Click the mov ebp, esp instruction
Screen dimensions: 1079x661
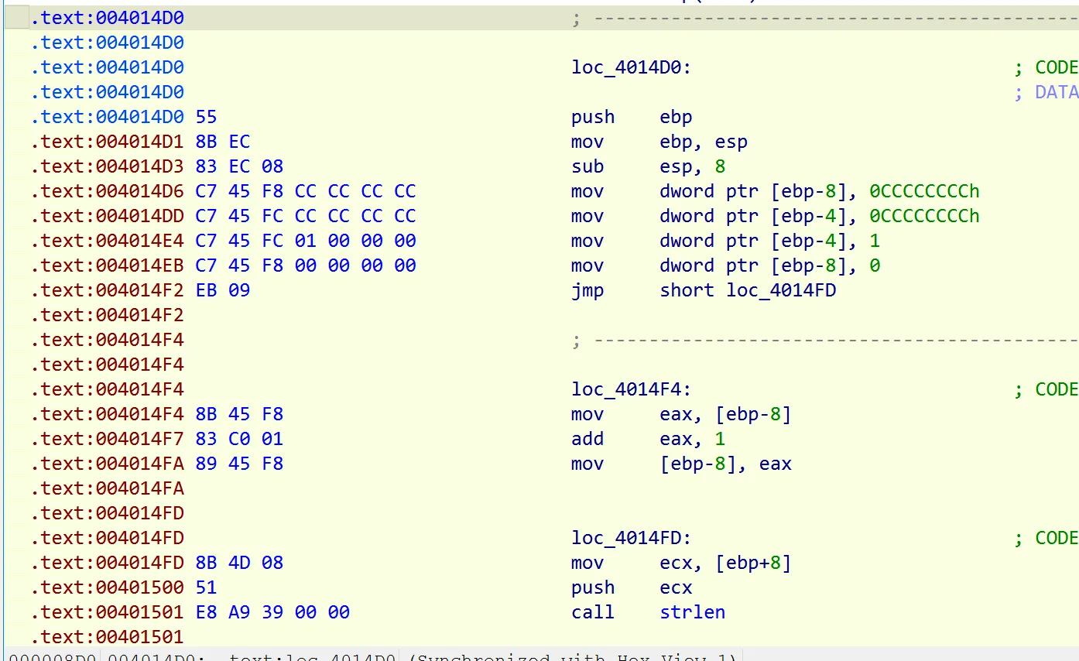pyautogui.click(x=659, y=142)
